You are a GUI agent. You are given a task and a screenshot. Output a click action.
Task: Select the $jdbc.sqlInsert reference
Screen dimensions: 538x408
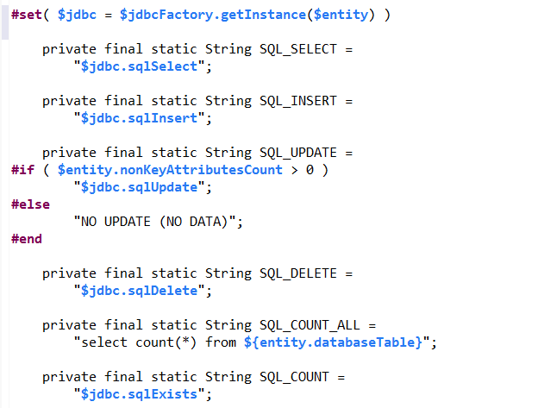(139, 118)
